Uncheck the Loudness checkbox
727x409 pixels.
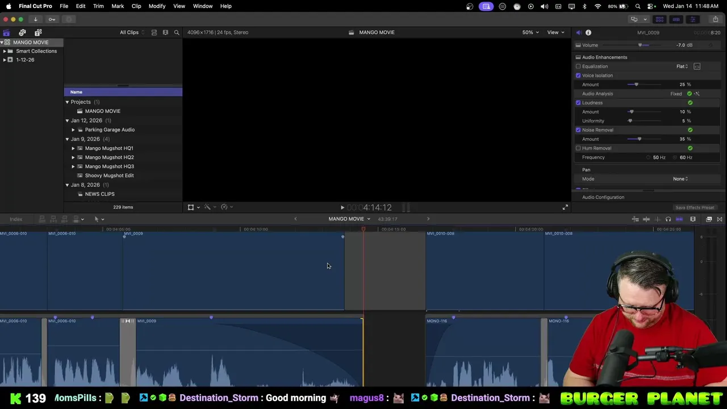[x=578, y=103]
